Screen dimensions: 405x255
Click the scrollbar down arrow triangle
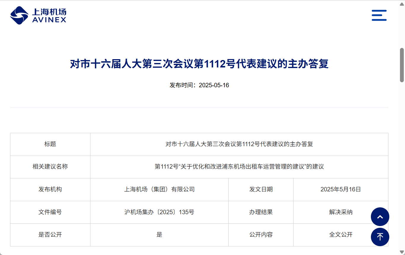[x=402, y=252]
